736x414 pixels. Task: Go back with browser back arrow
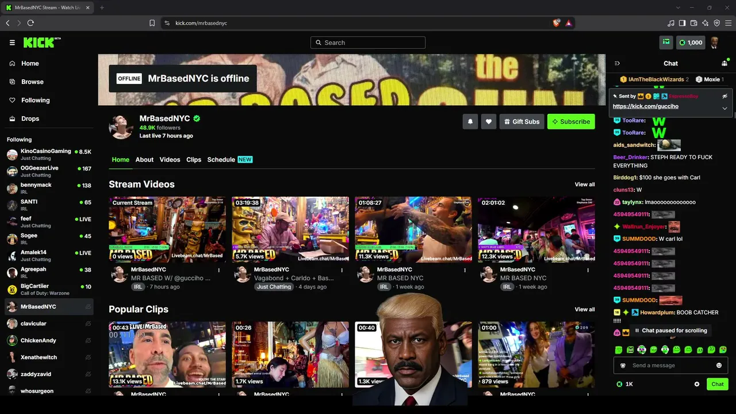point(7,23)
